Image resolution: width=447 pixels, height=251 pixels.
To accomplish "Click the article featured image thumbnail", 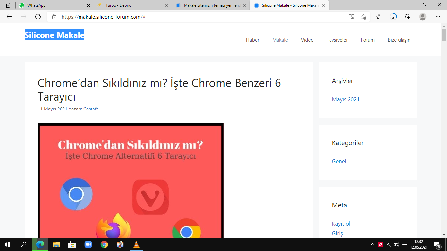I will point(131,180).
